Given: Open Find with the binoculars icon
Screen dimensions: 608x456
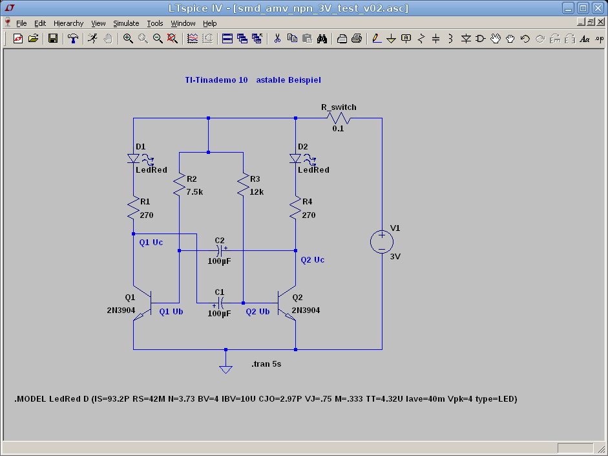Looking at the screenshot, I should point(322,38).
